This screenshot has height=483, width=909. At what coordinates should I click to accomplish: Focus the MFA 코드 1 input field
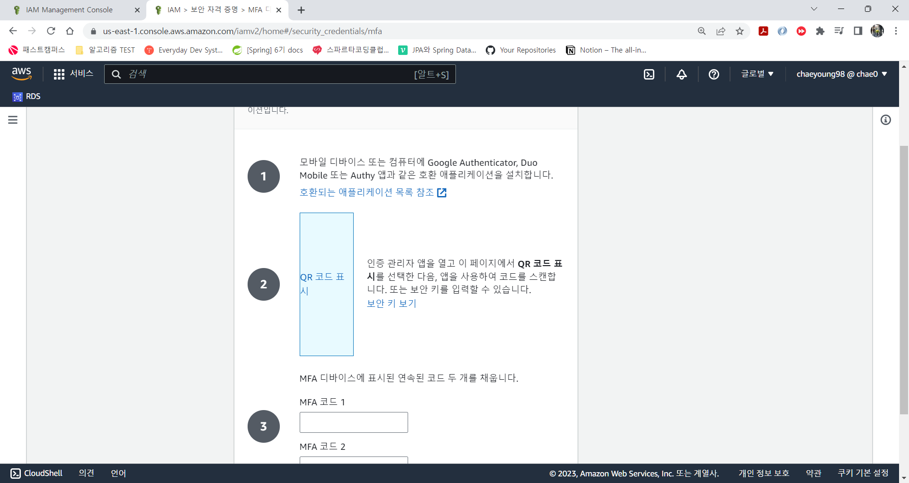click(354, 422)
